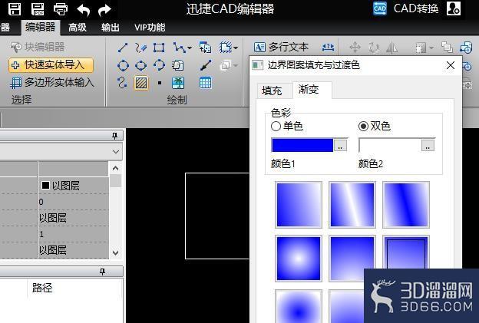Click the Mirror tool icon
This screenshot has height=323, width=479.
391,48
